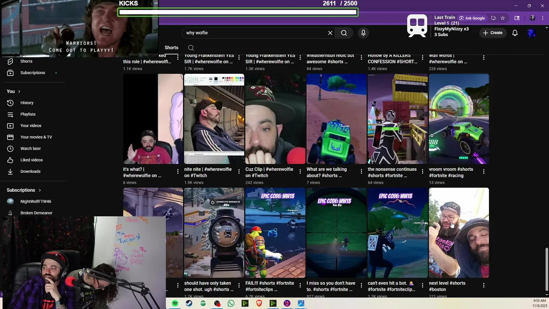Open the 'nite nite | #wherewolfie' title link
Screen dimensions: 549x309
(x=208, y=173)
